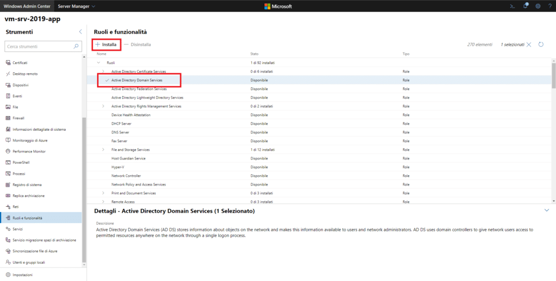The image size is (556, 281).
Task: Open the Firewall tool icon
Action: pos(8,118)
